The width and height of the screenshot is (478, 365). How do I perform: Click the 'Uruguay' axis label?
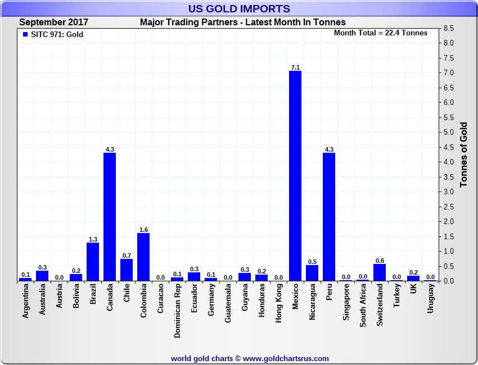pos(430,298)
